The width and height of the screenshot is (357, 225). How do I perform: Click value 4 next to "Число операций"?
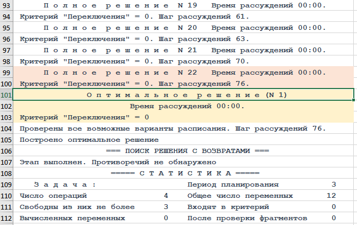166,196
